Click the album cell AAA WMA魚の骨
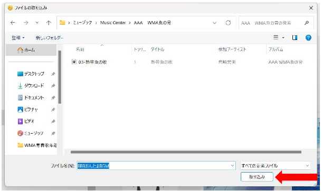 286,62
